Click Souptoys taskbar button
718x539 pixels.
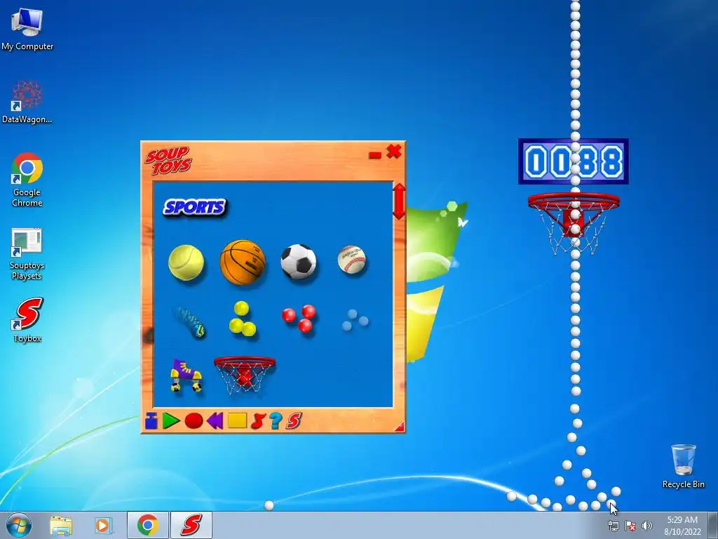pyautogui.click(x=191, y=525)
